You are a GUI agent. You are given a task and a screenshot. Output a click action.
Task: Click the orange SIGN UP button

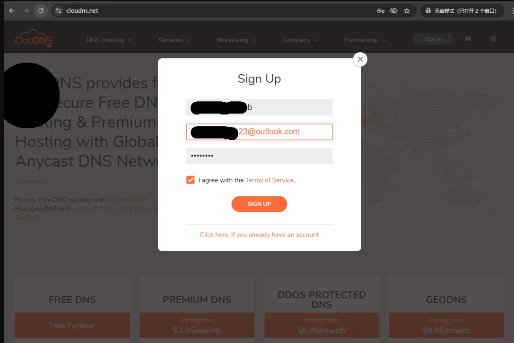point(259,204)
